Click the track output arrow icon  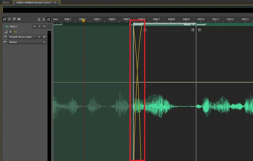point(5,42)
